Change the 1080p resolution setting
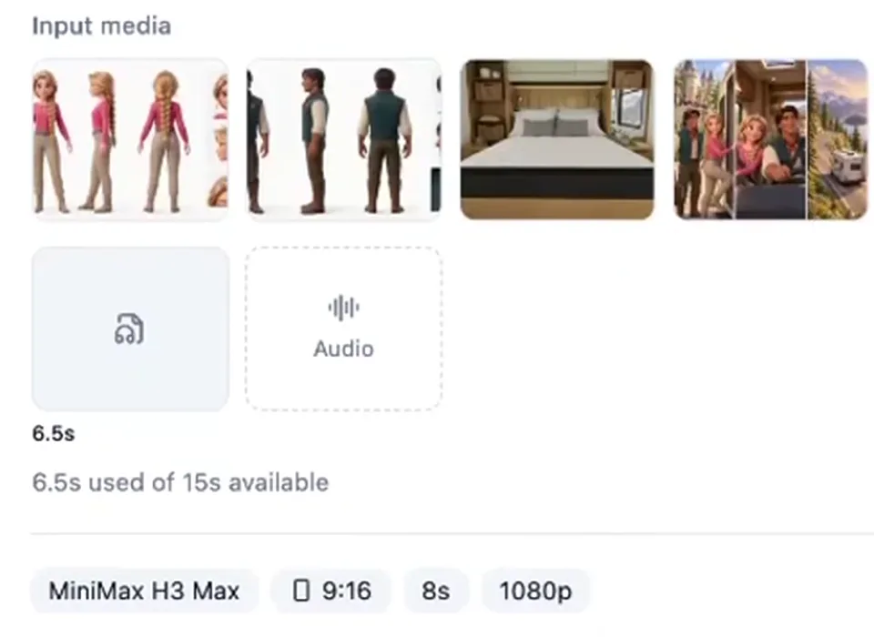 coord(535,591)
